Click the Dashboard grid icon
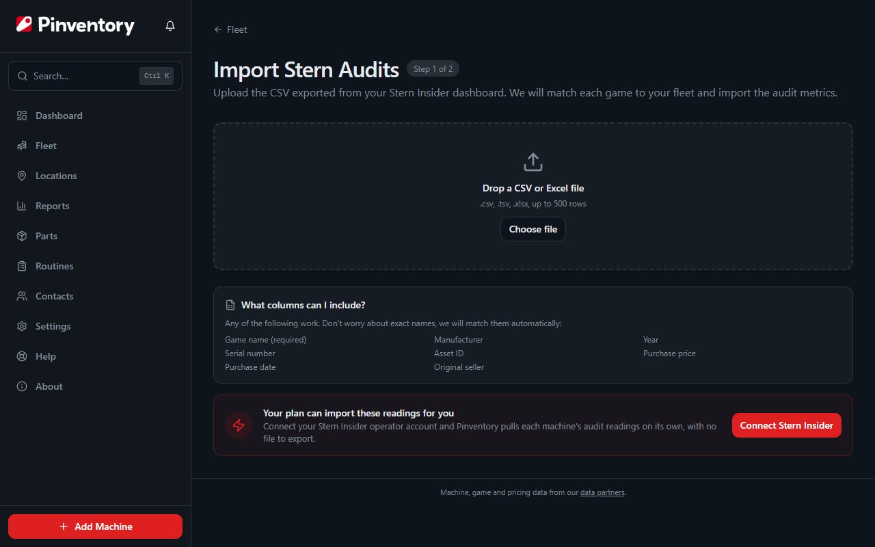The height and width of the screenshot is (547, 875). click(22, 116)
